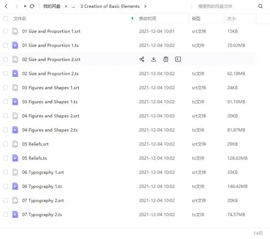This screenshot has width=270, height=239.
Task: Delete 02 Size and Proportion 2.srt with trash icon
Action: [x=166, y=59]
